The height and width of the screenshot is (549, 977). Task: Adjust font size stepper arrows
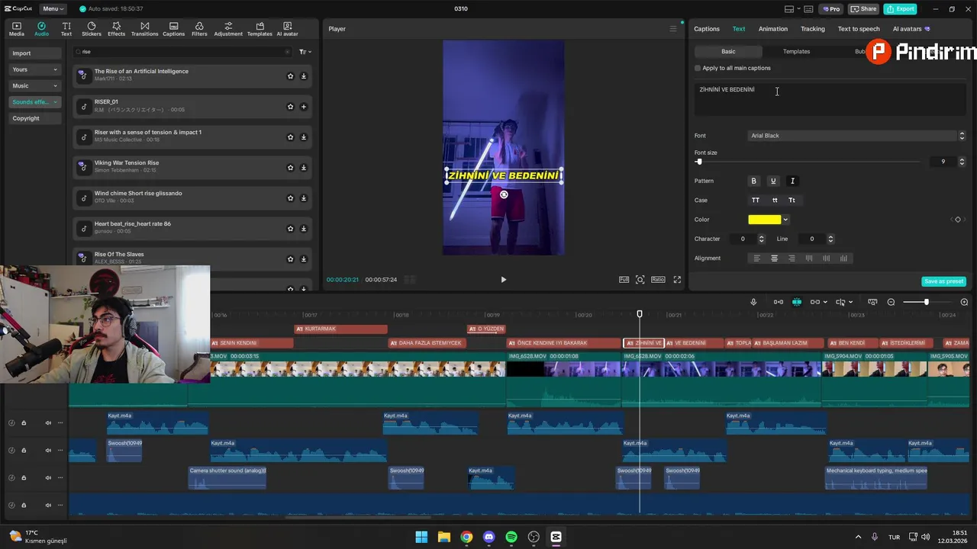point(962,162)
